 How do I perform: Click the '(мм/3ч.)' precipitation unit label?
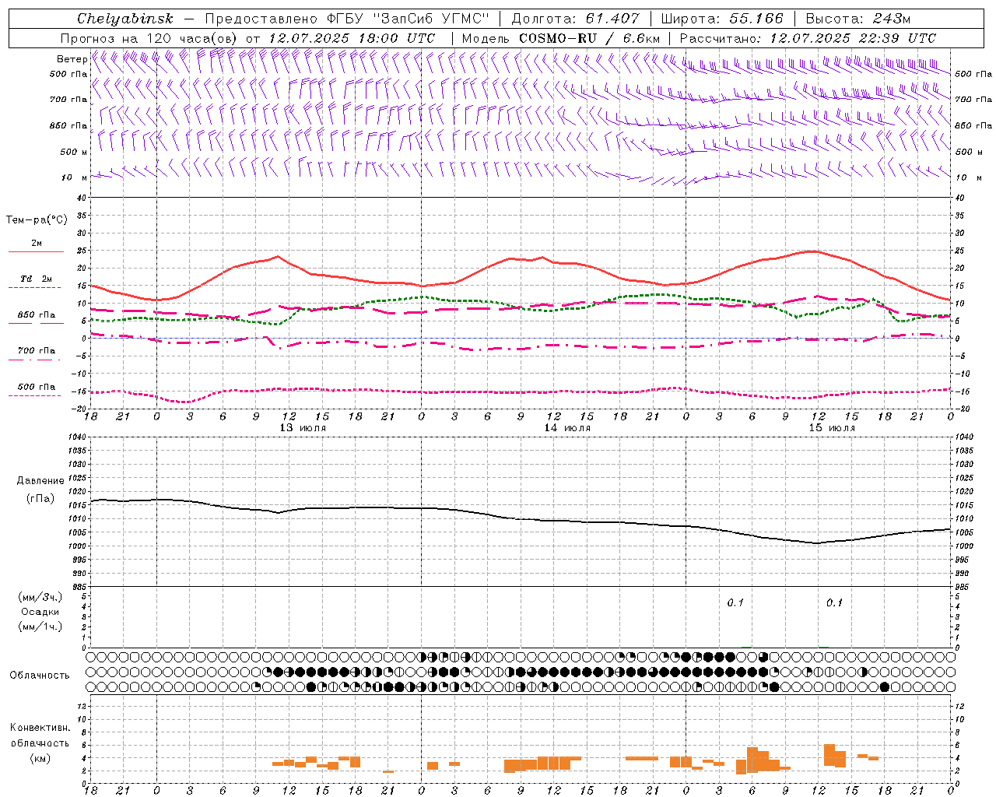(40, 597)
